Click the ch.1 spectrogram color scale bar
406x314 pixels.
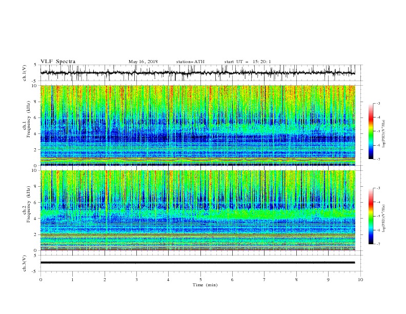pos(371,131)
